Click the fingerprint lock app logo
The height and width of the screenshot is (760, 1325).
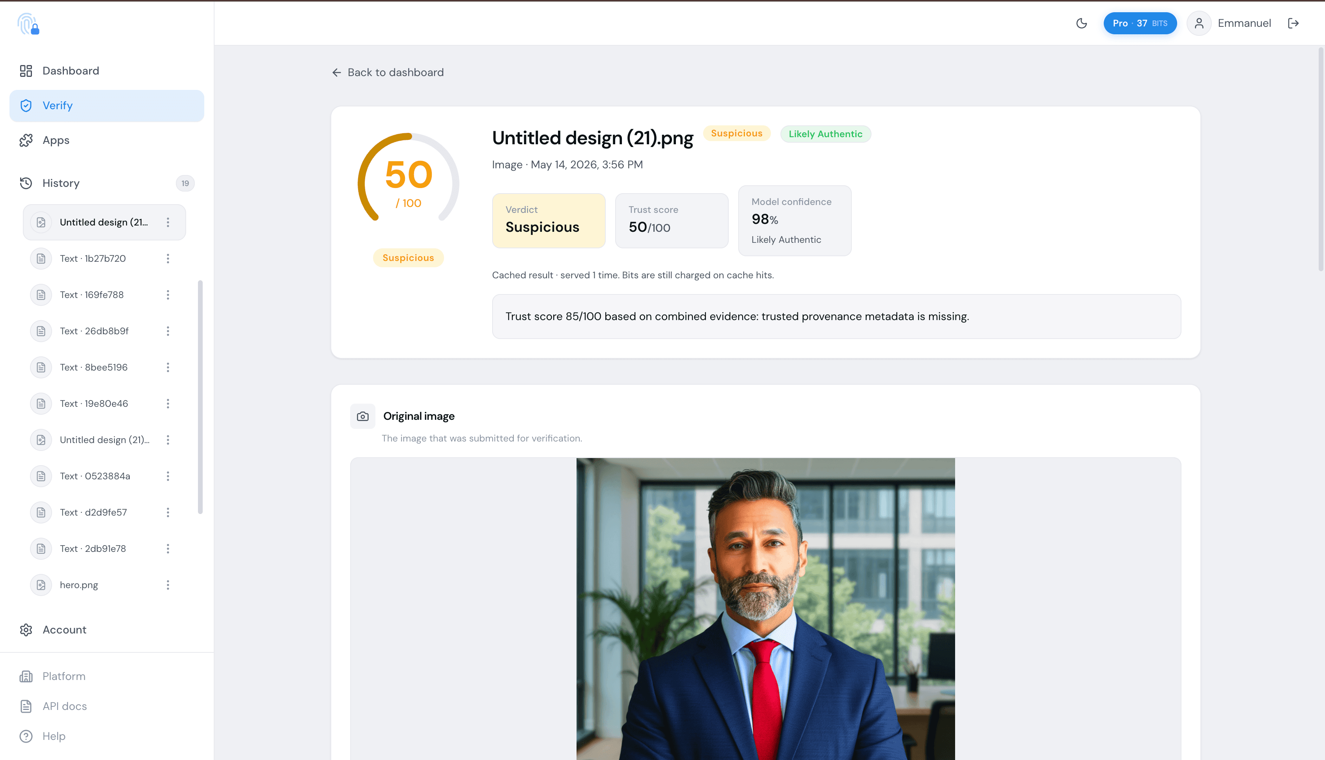(x=28, y=24)
